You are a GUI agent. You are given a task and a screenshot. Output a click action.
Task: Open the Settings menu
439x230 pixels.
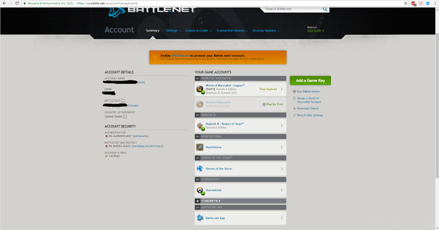[173, 31]
